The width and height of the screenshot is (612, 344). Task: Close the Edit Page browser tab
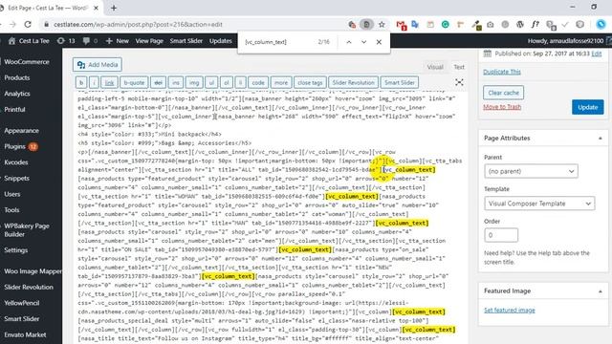pos(97,8)
